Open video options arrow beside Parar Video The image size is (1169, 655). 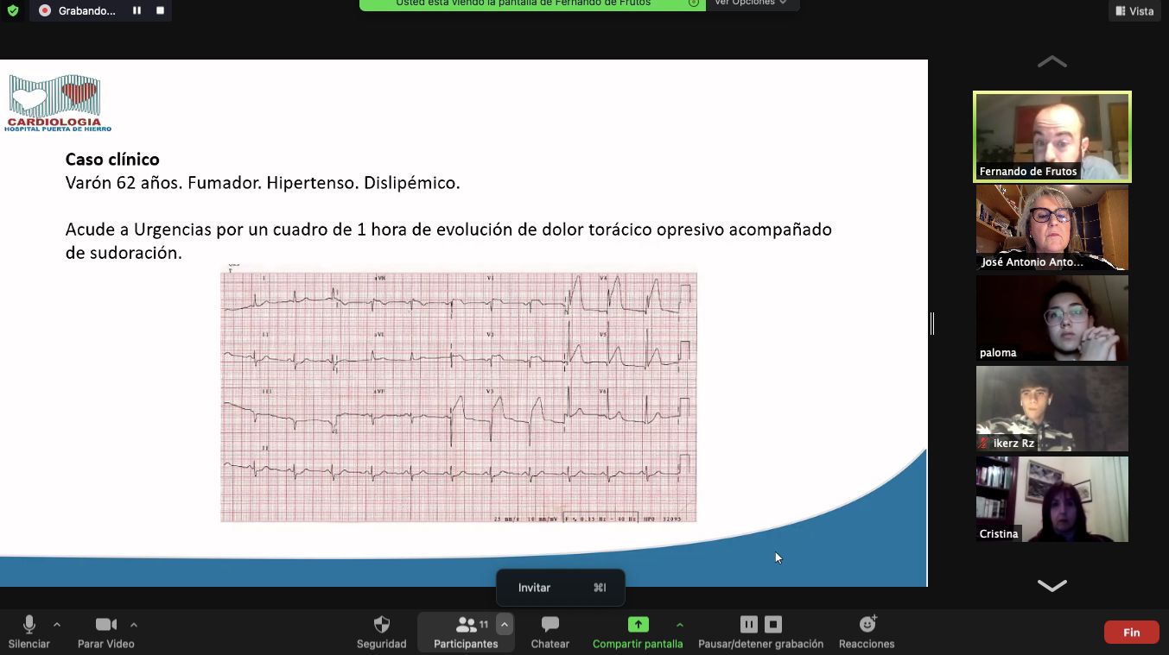click(134, 624)
